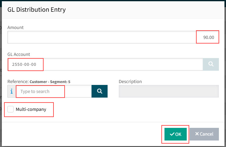Focus the Amount input field
Viewport: 226px width, 147px height.
click(102, 37)
